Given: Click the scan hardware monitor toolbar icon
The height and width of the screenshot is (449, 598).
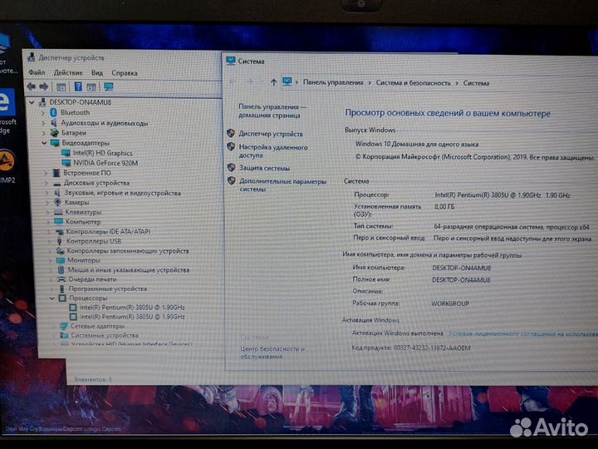Looking at the screenshot, I should 108,86.
